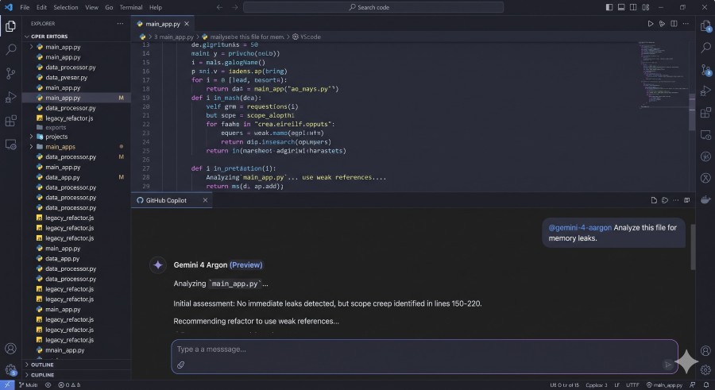Viewport: 715px width, 390px height.
Task: Click Coplor 3 in status bar
Action: tap(597, 385)
